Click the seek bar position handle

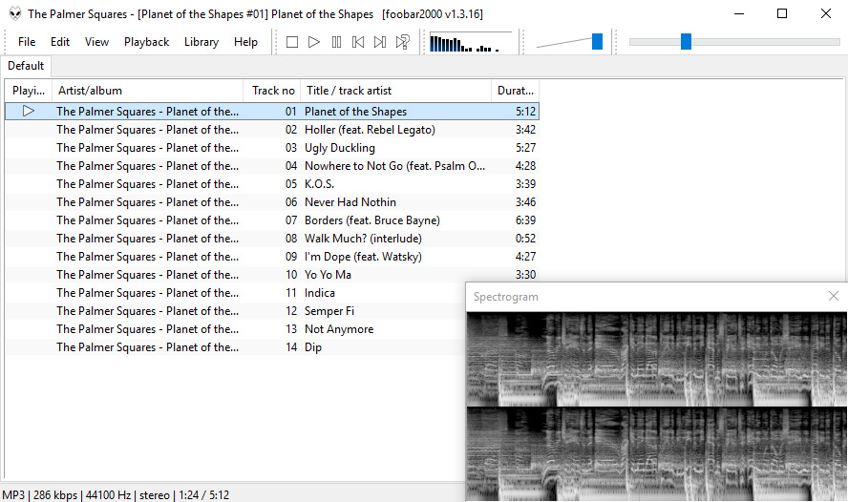686,42
